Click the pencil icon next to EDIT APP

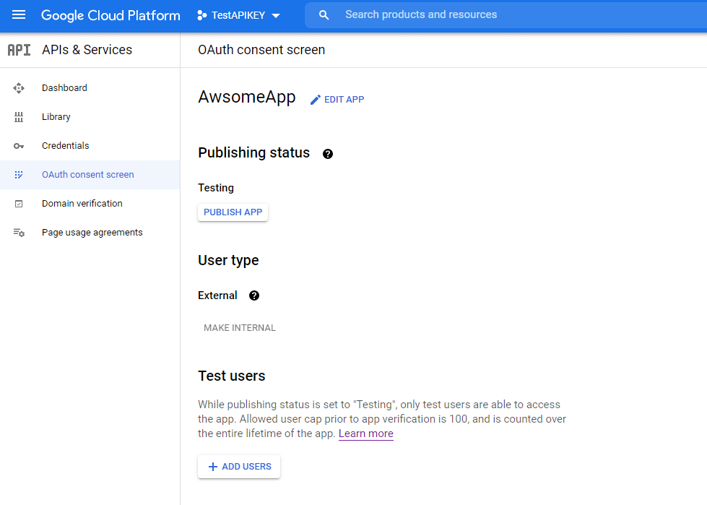coord(314,99)
